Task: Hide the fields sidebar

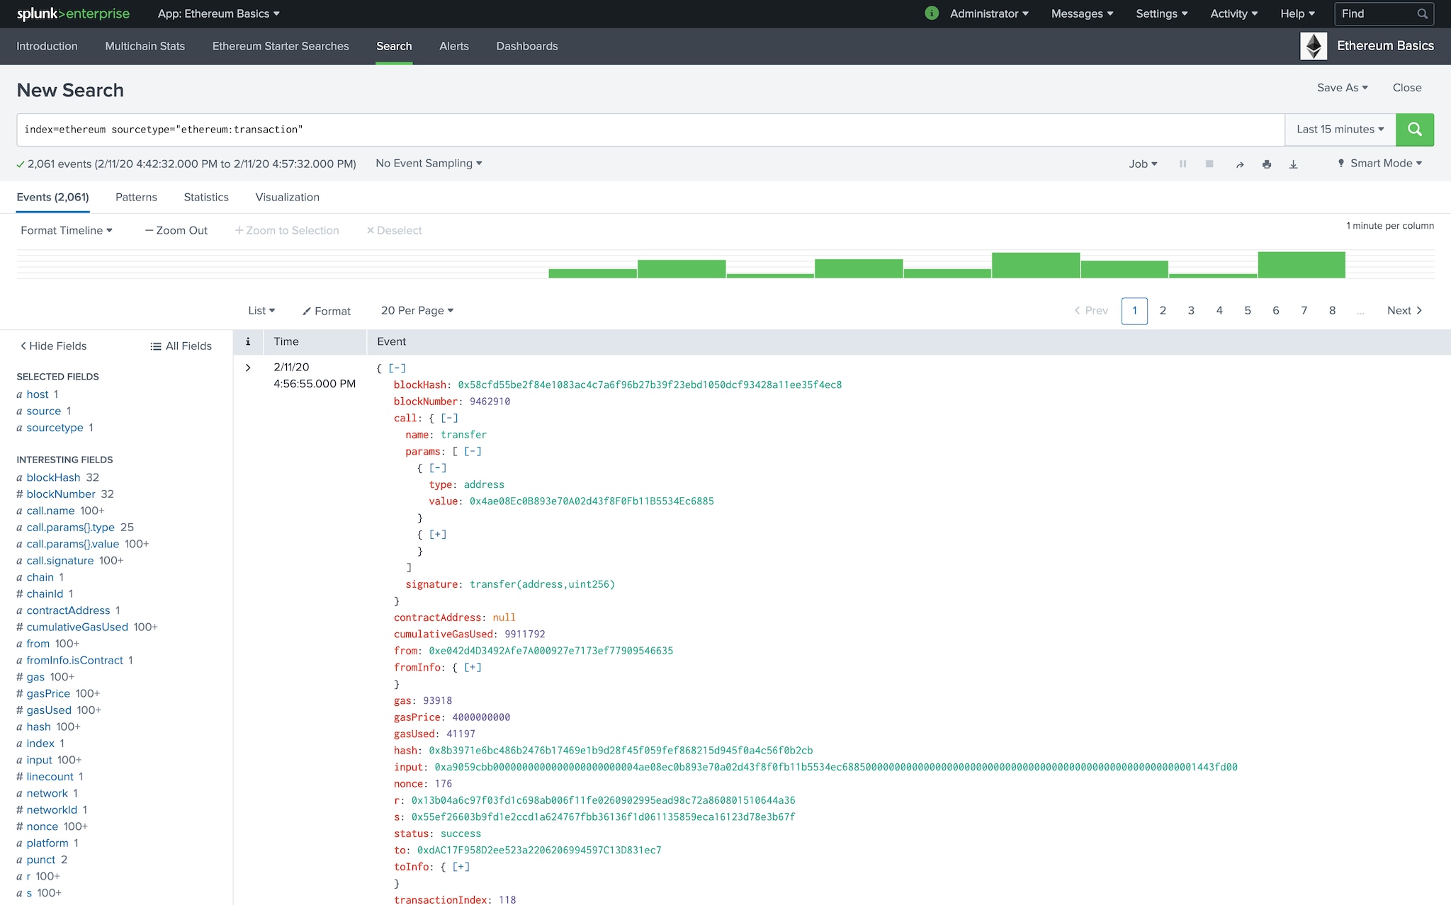Action: click(x=53, y=346)
